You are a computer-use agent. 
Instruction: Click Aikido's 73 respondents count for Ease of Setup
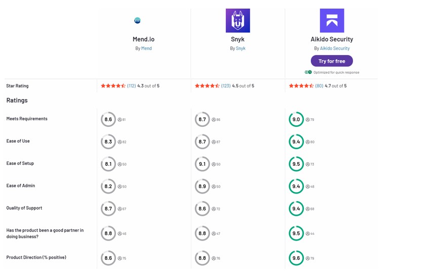pyautogui.click(x=310, y=164)
